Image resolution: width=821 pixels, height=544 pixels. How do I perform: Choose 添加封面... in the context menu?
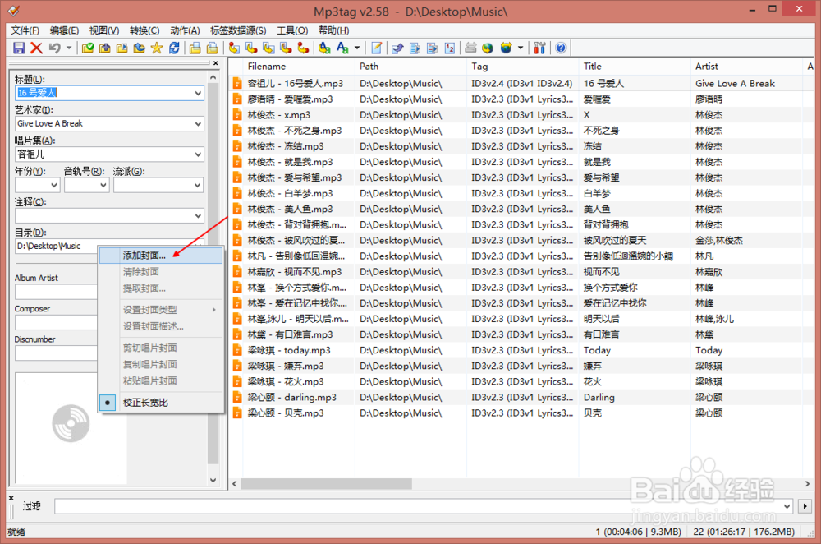coord(161,256)
